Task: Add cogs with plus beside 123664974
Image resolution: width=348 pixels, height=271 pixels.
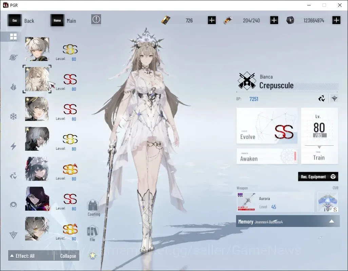Action: tap(336, 20)
